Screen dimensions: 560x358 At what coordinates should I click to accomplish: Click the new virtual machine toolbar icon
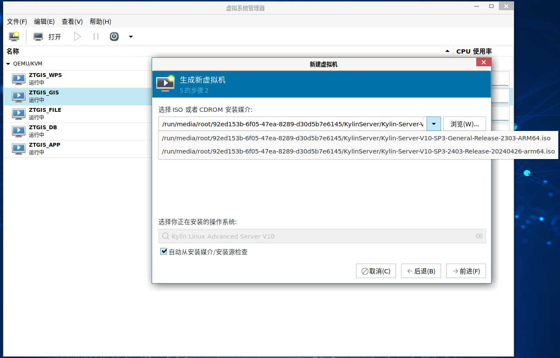14,37
